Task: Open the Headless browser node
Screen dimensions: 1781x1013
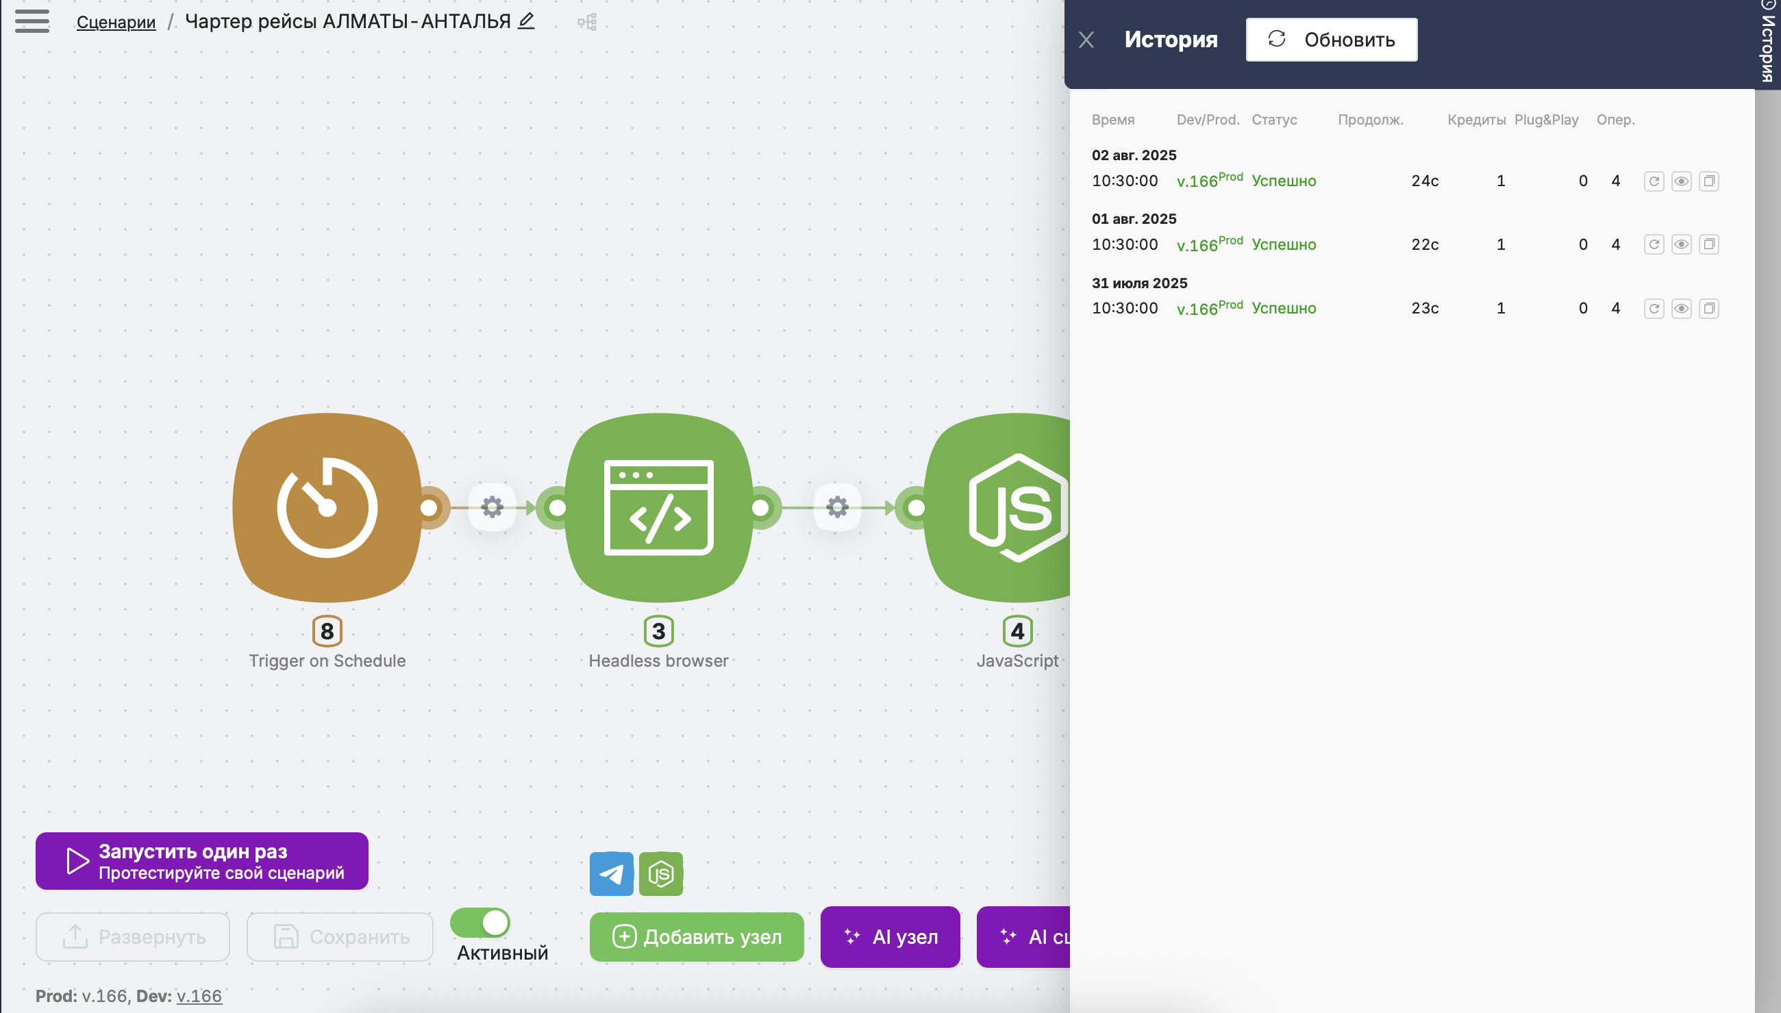Action: (659, 507)
